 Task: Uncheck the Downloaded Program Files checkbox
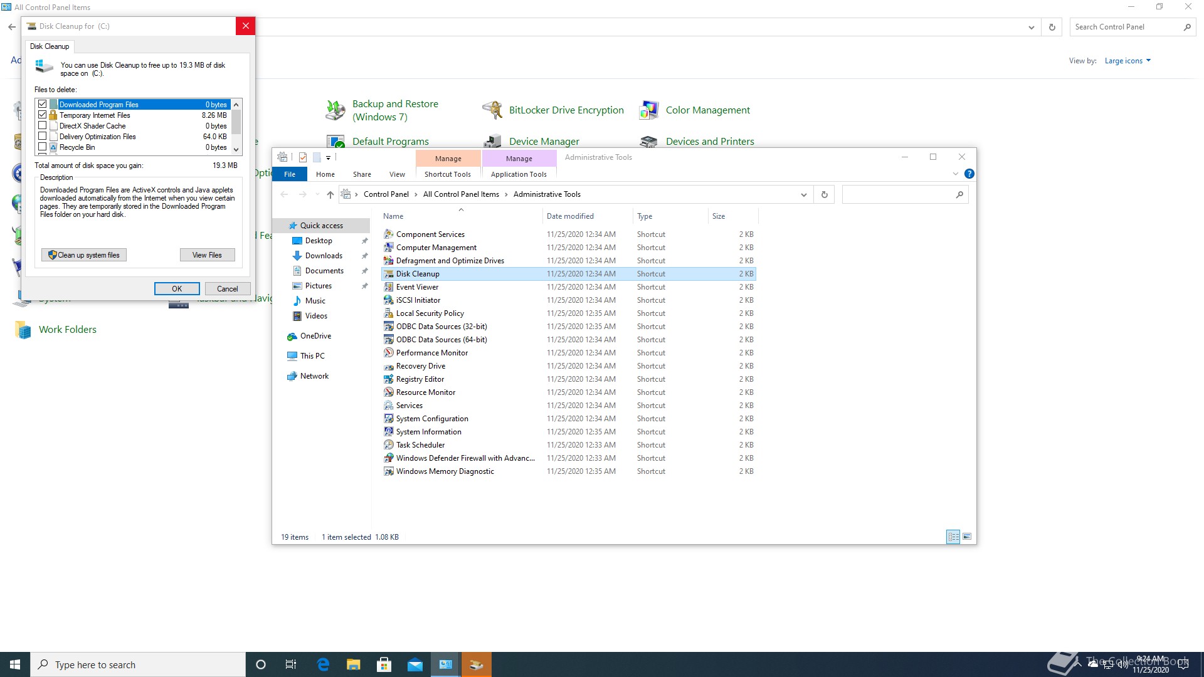(x=43, y=104)
